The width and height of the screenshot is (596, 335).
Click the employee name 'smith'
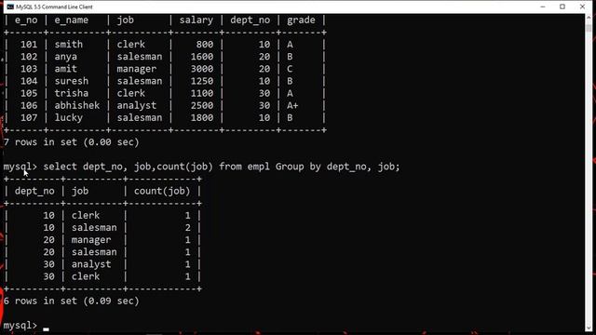[x=68, y=45]
